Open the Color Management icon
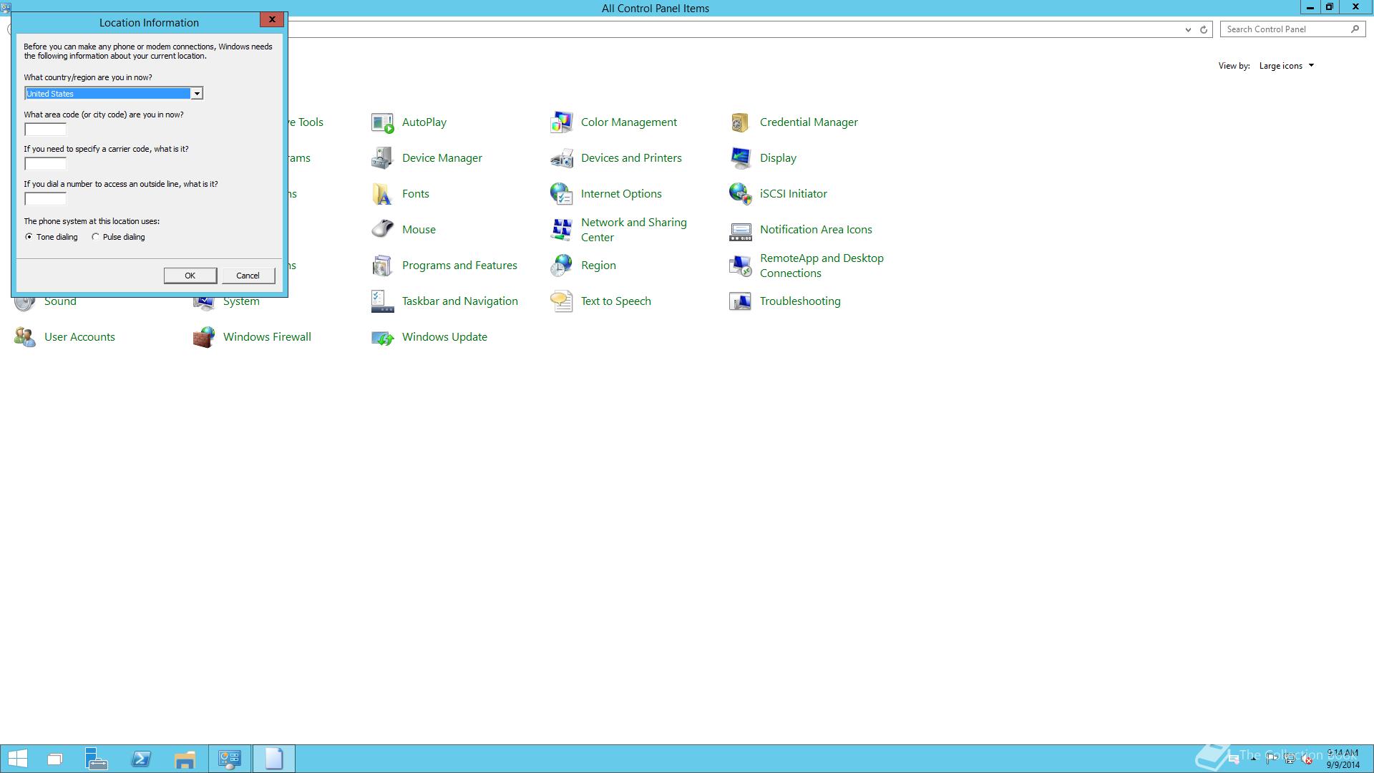Image resolution: width=1374 pixels, height=773 pixels. click(562, 122)
